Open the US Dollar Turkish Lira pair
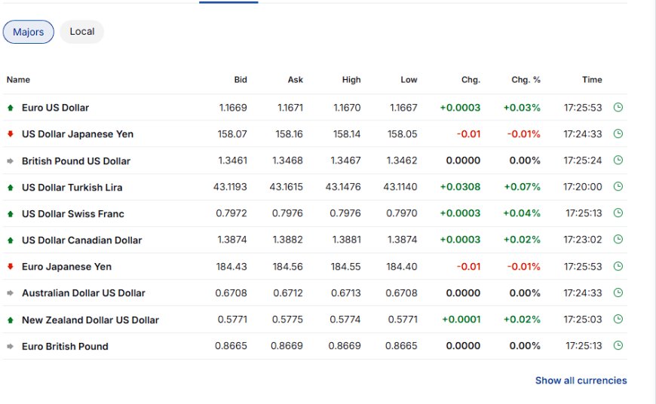This screenshot has height=404, width=656. point(72,188)
